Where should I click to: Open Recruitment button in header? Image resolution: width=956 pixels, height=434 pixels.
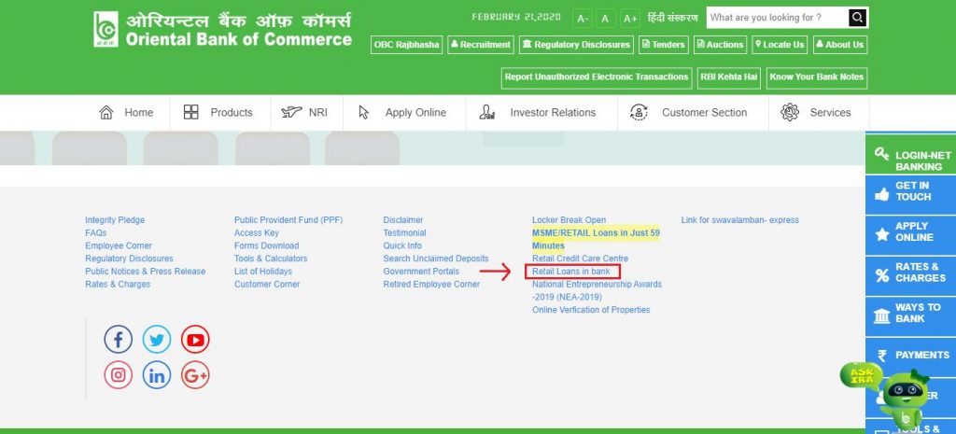[481, 45]
